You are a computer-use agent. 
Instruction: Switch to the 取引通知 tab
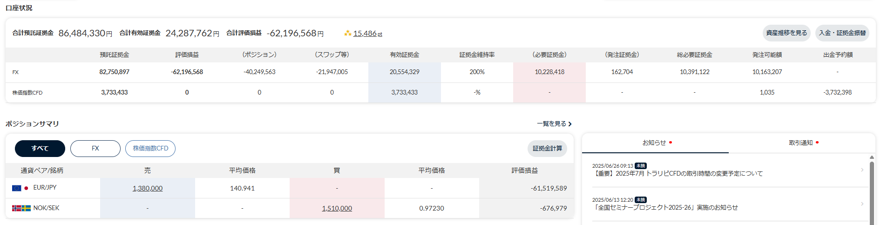pyautogui.click(x=801, y=143)
